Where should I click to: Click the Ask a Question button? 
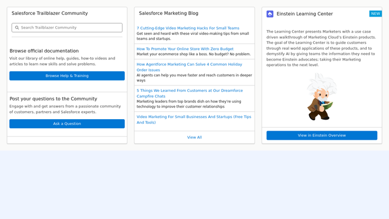tap(67, 124)
